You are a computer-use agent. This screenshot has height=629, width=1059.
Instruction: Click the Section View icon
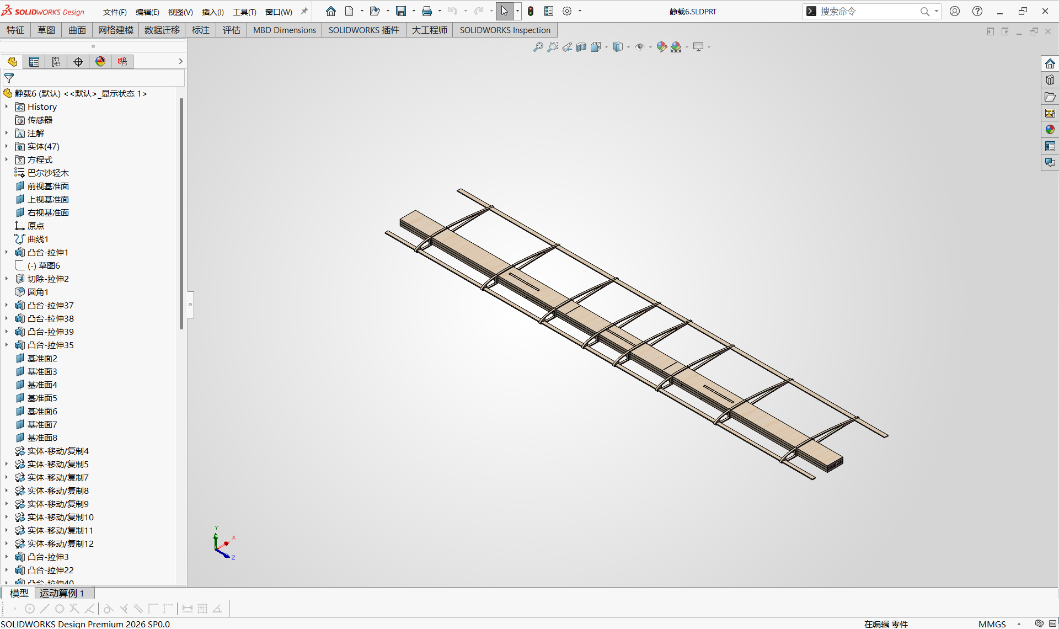(x=581, y=47)
